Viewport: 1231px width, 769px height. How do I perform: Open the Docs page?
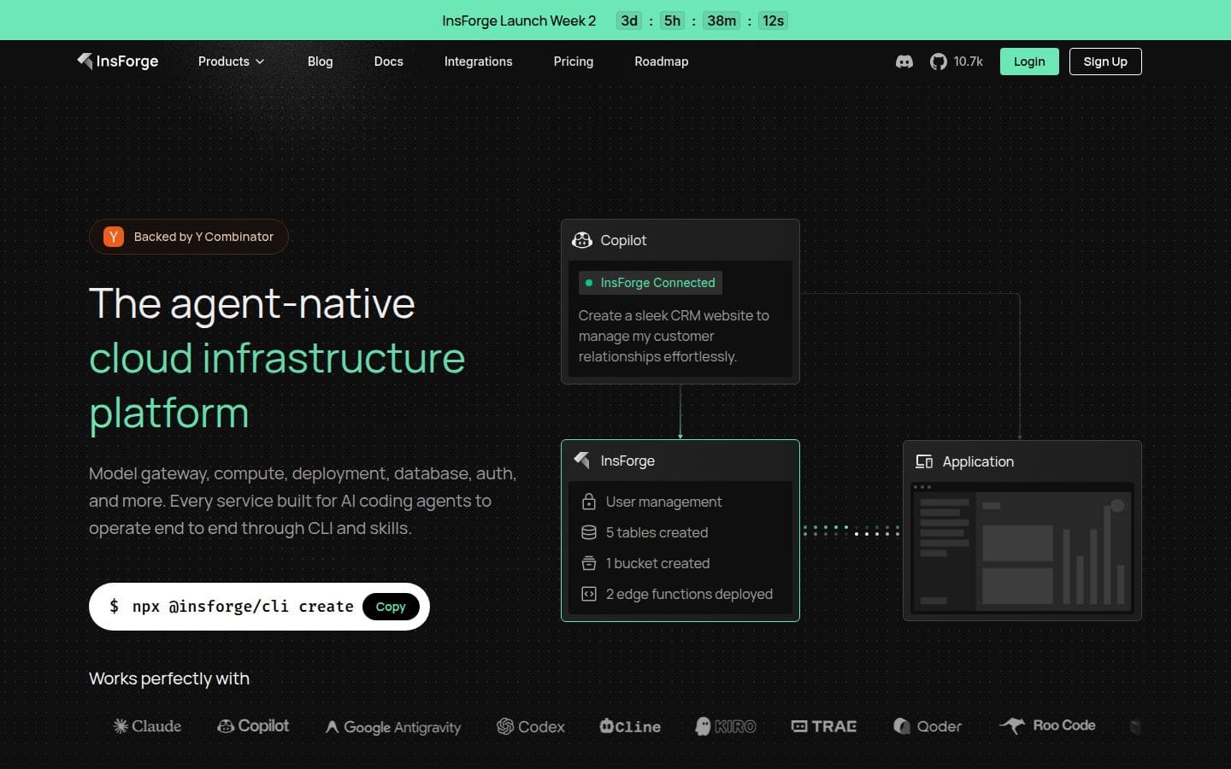(389, 62)
